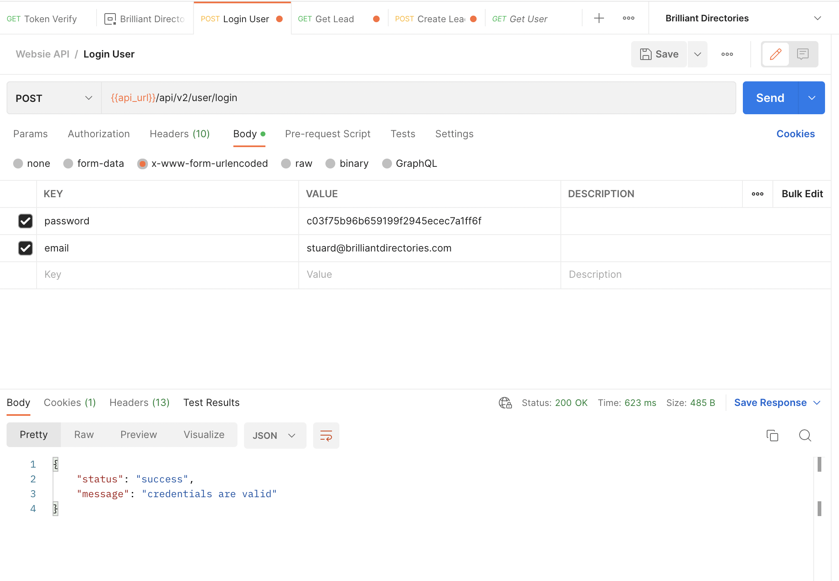Image resolution: width=839 pixels, height=581 pixels.
Task: Click the response search magnifier icon
Action: point(805,436)
